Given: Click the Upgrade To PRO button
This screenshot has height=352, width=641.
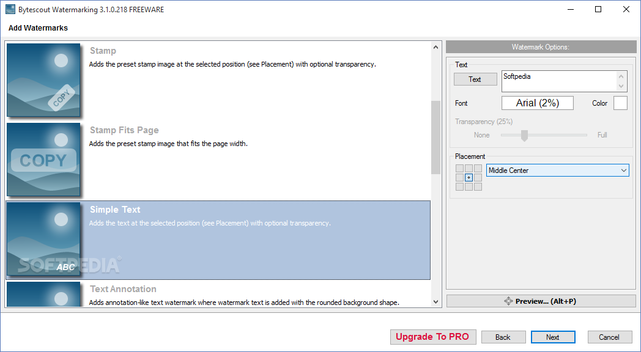Looking at the screenshot, I should 433,337.
